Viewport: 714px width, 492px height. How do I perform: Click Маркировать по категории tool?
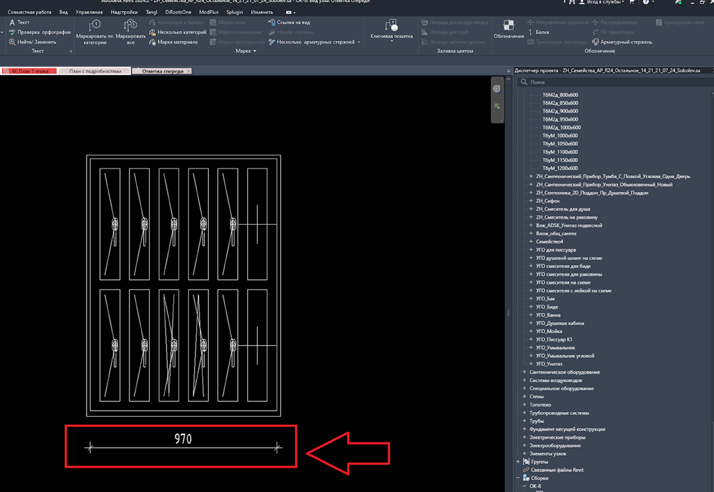point(95,32)
